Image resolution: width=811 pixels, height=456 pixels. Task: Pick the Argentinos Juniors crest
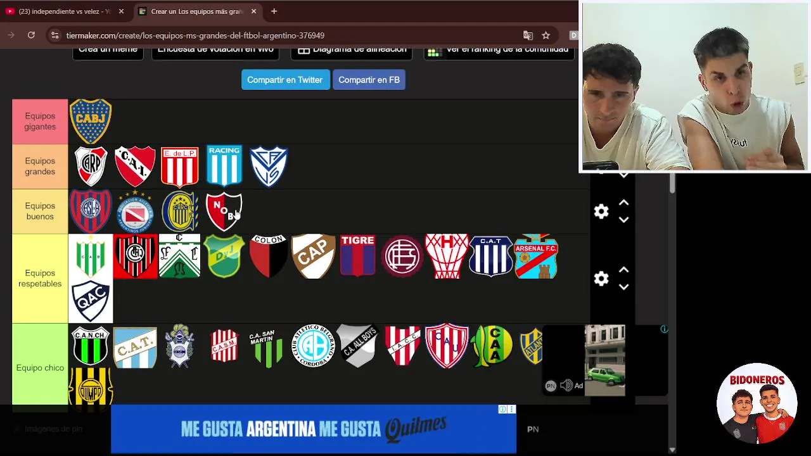click(135, 211)
